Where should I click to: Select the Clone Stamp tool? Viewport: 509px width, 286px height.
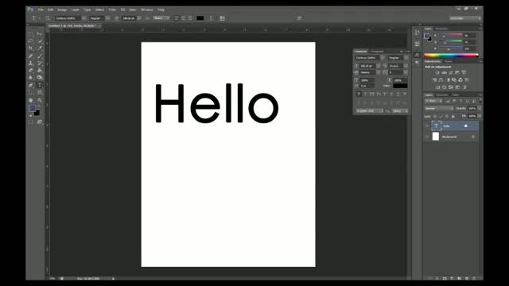tap(31, 64)
